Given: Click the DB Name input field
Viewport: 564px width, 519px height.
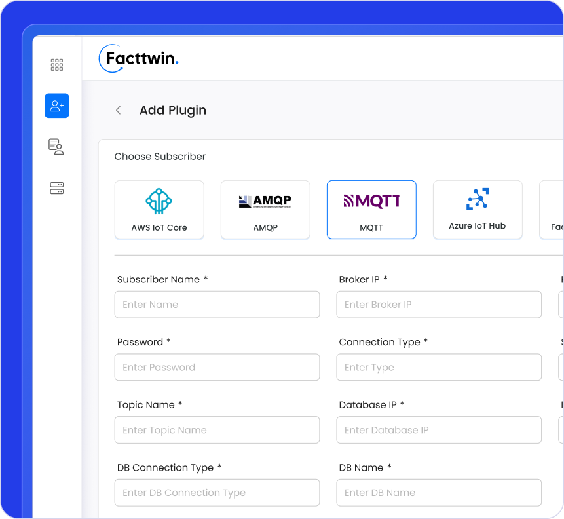Looking at the screenshot, I should point(439,493).
